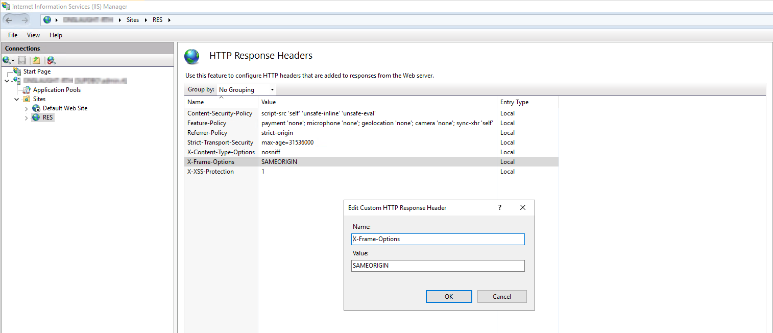The width and height of the screenshot is (773, 333).
Task: Click Cancel in the dialog
Action: pos(501,296)
